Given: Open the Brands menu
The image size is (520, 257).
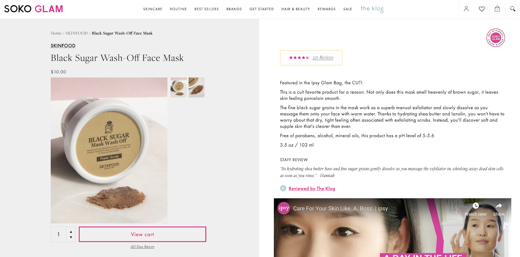Looking at the screenshot, I should point(234,9).
